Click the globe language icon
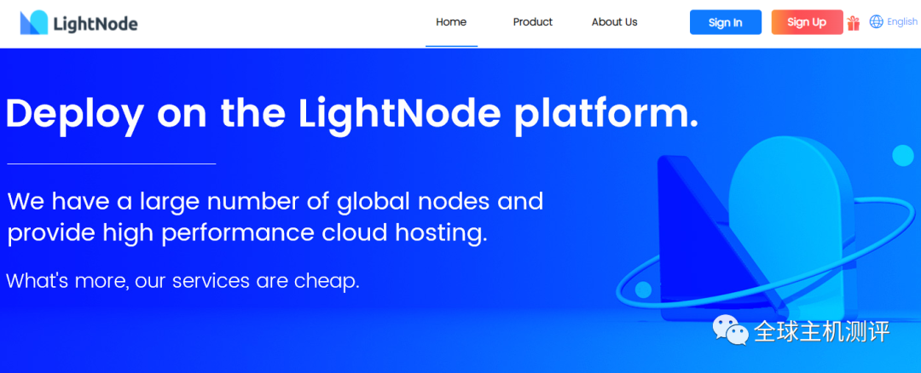Screen dimensions: 921x373 [876, 21]
